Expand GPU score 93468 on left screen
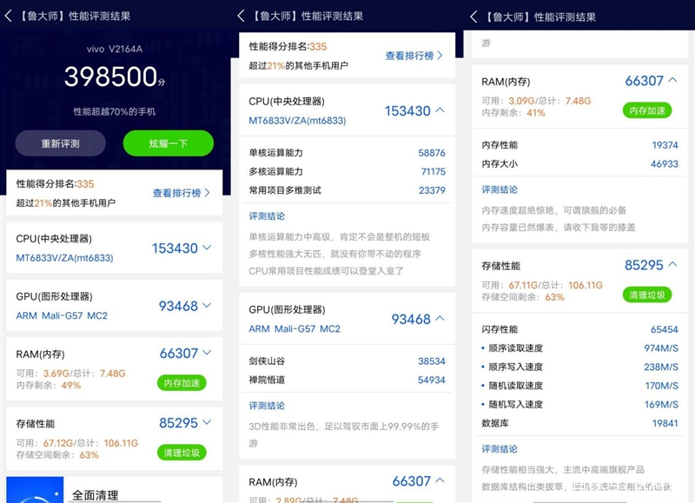695x503 pixels. point(185,306)
